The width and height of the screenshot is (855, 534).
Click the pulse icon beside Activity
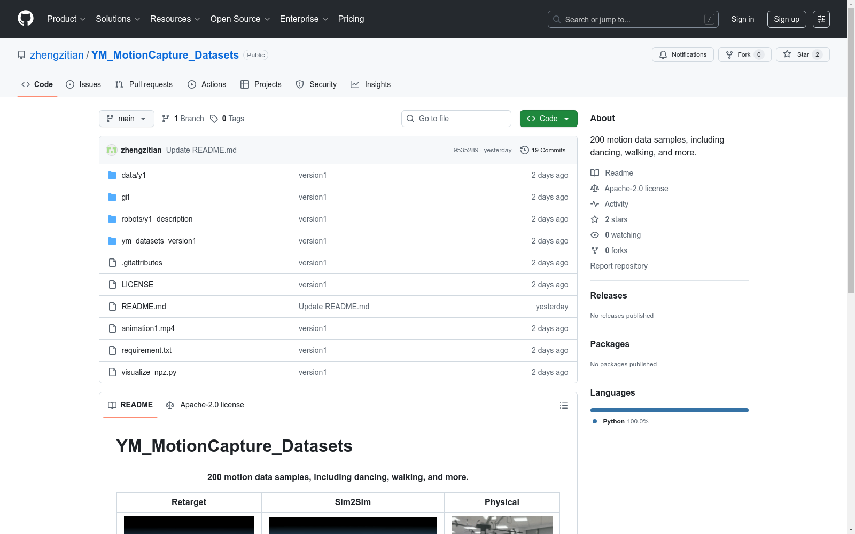(x=595, y=204)
